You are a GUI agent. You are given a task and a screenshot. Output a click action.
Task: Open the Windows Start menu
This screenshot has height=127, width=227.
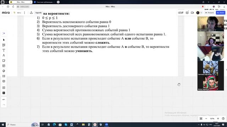click(x=3, y=125)
